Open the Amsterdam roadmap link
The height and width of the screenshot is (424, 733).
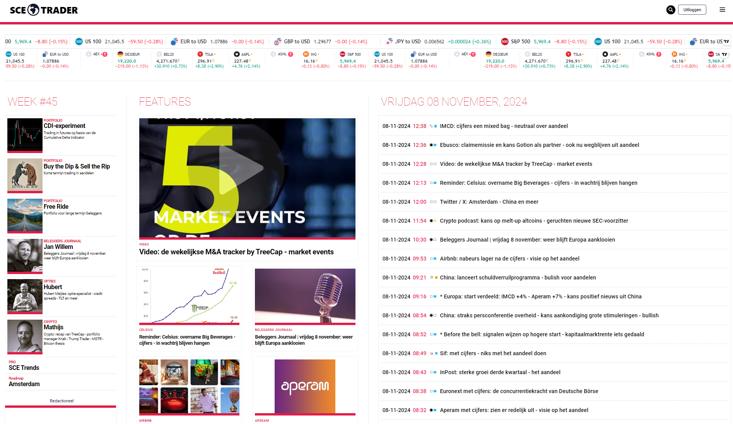[x=24, y=384]
